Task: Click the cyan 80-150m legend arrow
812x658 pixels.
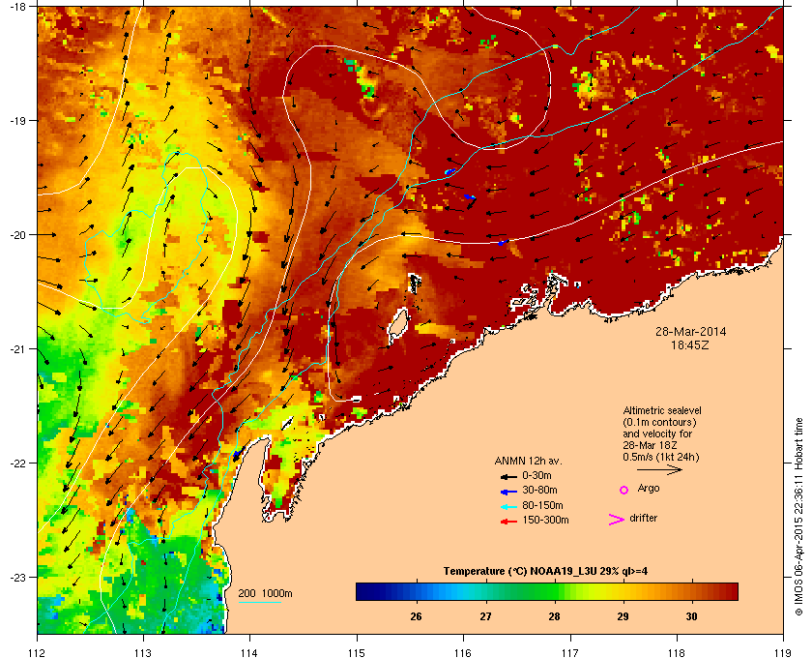Action: coord(508,506)
